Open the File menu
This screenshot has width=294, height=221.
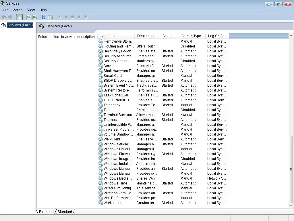[6, 10]
